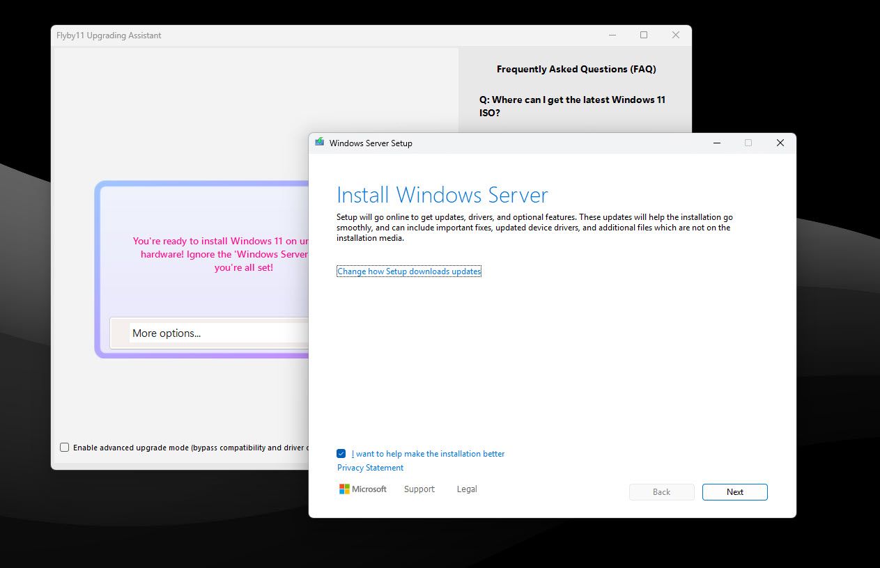The width and height of the screenshot is (880, 568).
Task: Click the Microsoft logo in setup footer
Action: point(362,489)
